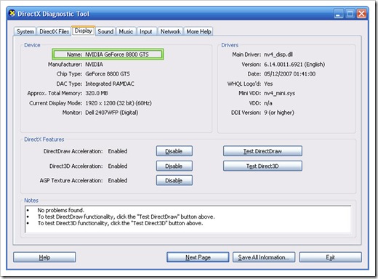Image resolution: width=378 pixels, height=279 pixels.
Task: Go to the Next Page
Action: [x=198, y=257]
